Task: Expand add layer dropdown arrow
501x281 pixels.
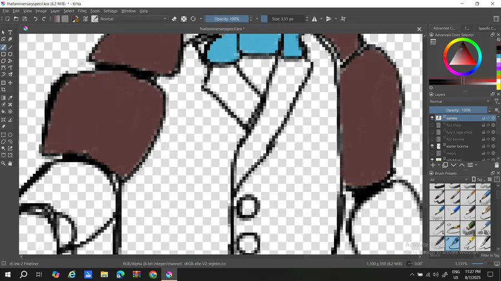Action: 439,165
